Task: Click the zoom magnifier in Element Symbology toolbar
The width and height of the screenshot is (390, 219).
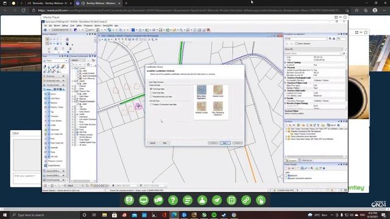Action: 88,64
